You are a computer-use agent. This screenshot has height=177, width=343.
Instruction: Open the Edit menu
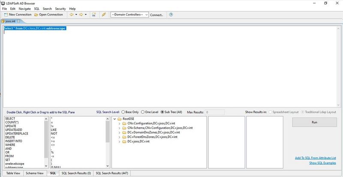(x=13, y=9)
